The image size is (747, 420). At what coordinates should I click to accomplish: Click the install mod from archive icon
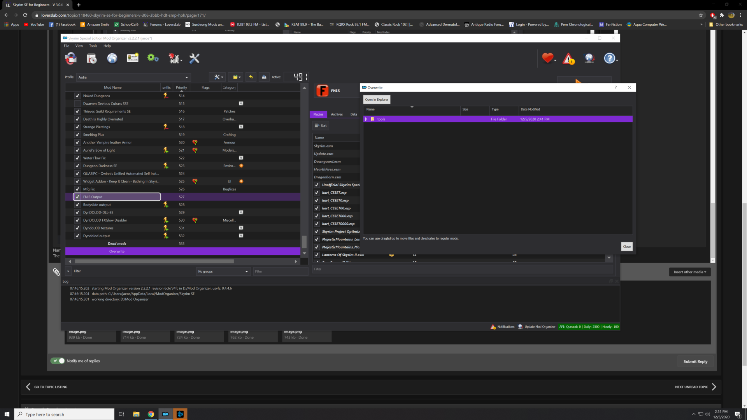(91, 58)
